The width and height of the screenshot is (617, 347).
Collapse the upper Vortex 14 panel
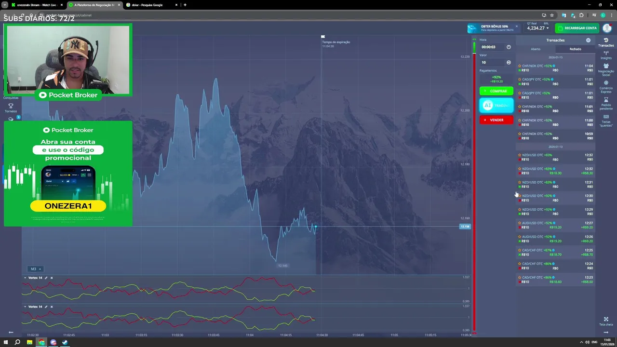click(25, 278)
